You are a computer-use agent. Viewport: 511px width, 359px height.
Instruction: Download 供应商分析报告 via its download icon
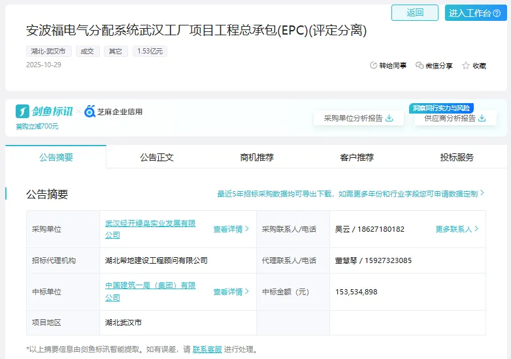point(482,118)
